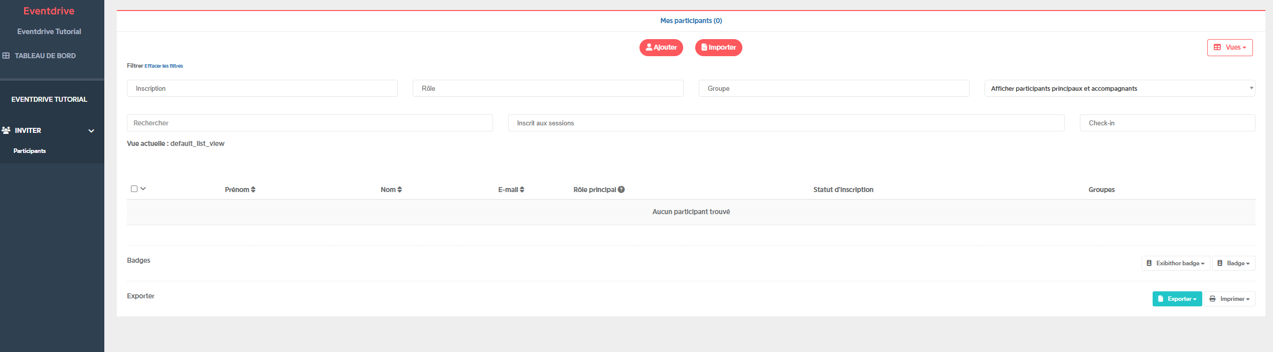
Task: Select the Mes participants (0) tab
Action: click(691, 21)
